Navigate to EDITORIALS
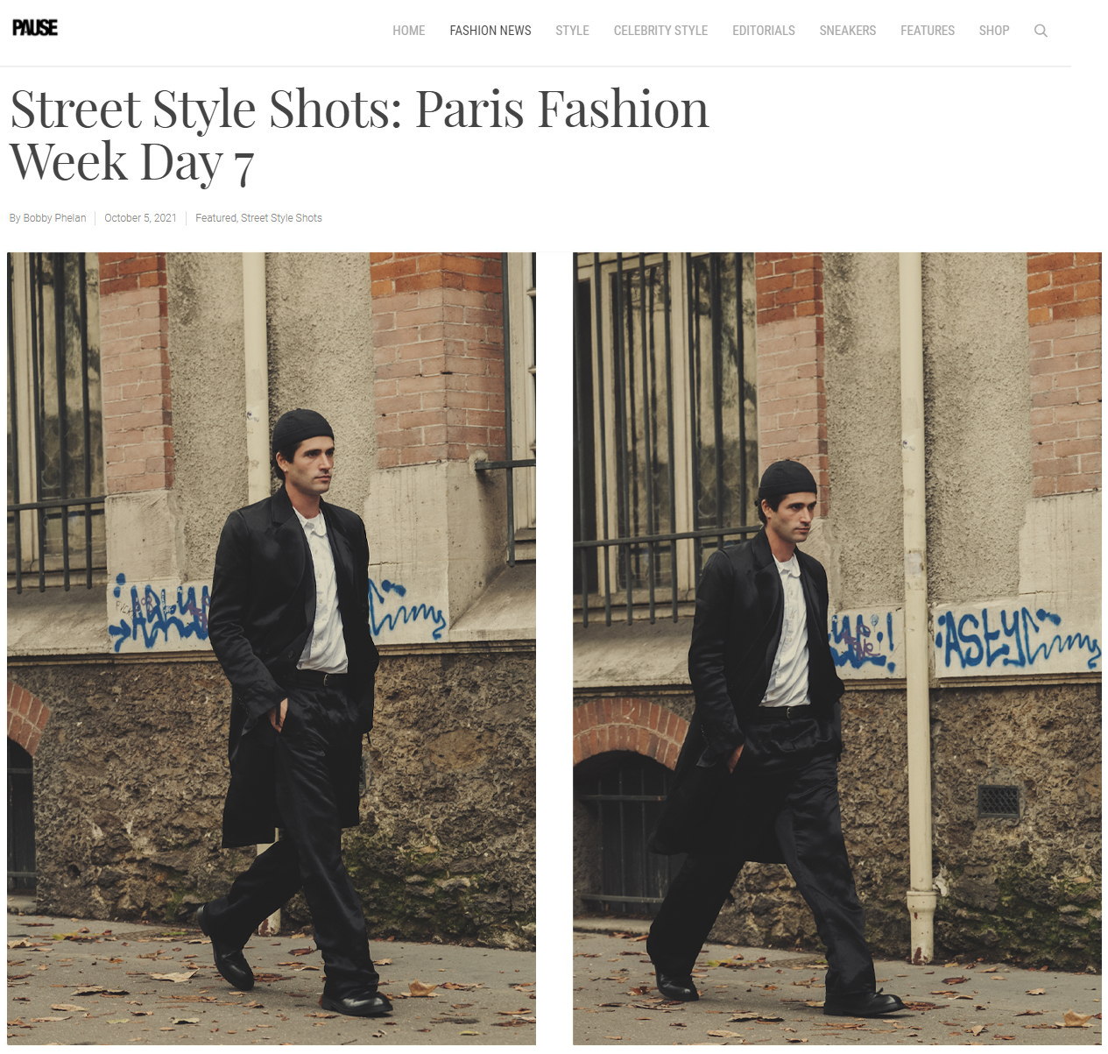Viewport: 1108px width, 1054px height. coord(764,31)
